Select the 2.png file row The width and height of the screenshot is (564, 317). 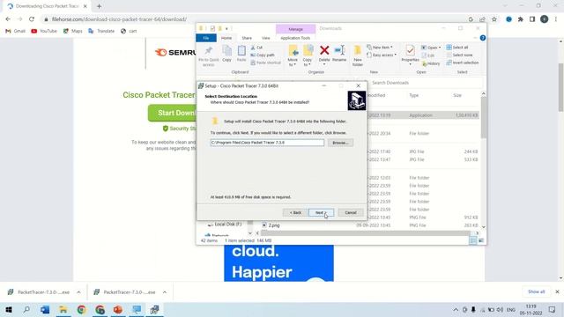tap(369, 225)
